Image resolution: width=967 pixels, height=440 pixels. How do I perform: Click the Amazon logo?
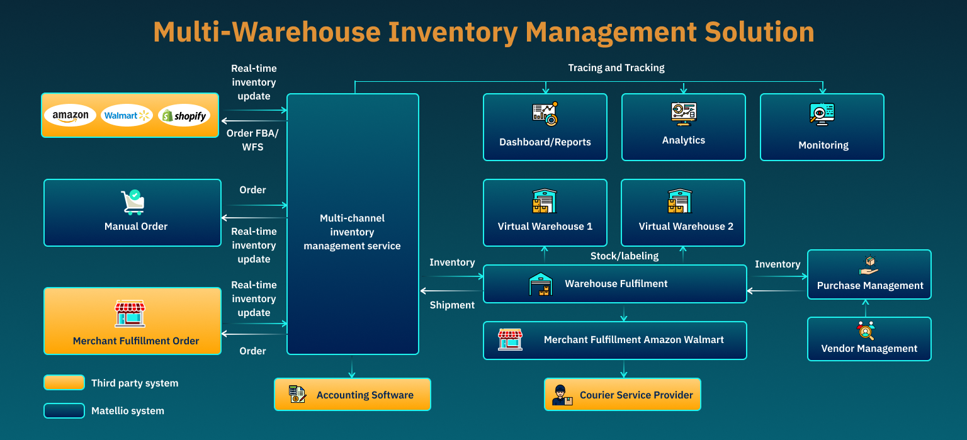[71, 116]
